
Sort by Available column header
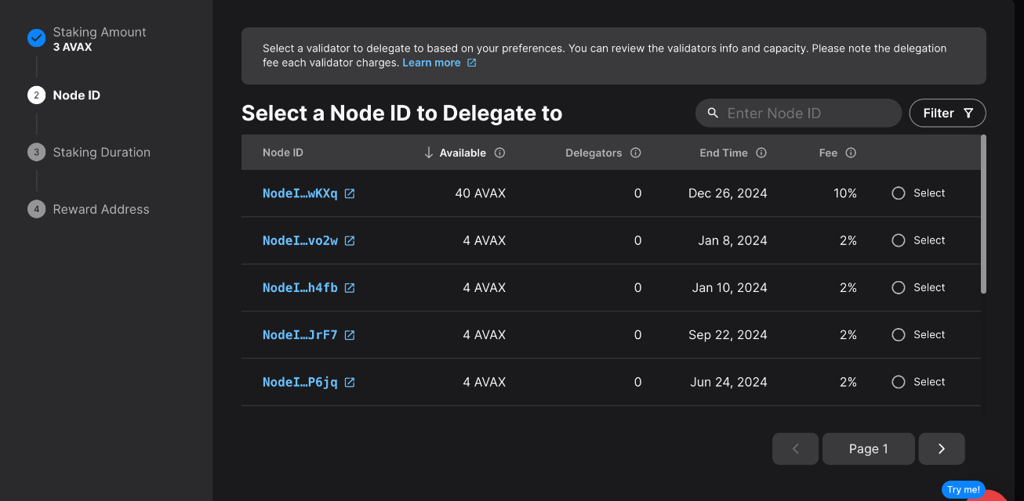[x=463, y=153]
